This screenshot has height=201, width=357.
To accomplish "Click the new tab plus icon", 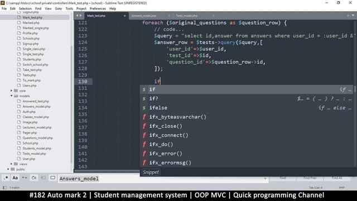I will [x=348, y=16].
